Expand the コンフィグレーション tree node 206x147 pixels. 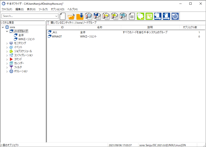tap(7, 55)
